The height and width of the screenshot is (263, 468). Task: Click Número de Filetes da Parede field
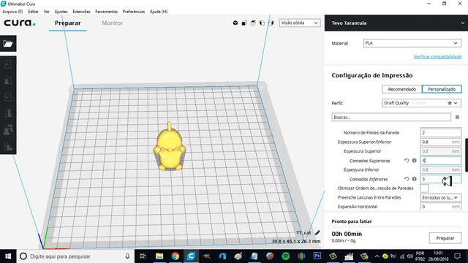(440, 133)
